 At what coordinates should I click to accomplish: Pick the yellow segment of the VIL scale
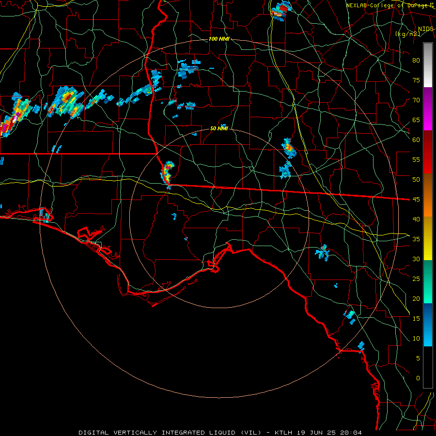pyautogui.click(x=428, y=238)
